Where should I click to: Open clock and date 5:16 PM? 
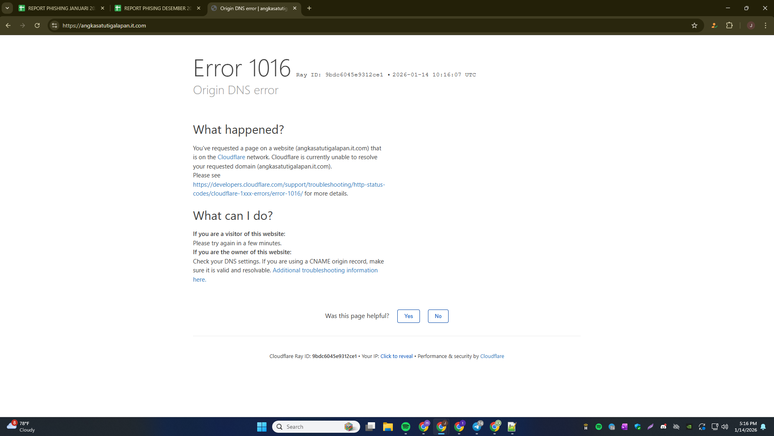click(746, 427)
